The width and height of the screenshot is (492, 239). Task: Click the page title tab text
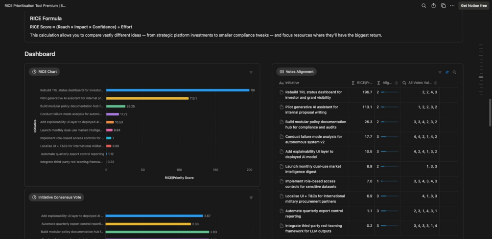coord(35,6)
